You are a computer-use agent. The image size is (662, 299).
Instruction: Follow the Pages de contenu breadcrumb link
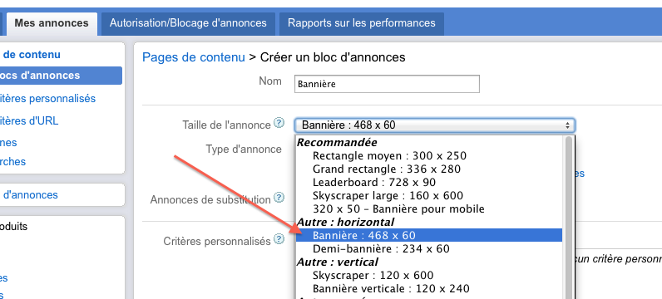pos(194,57)
